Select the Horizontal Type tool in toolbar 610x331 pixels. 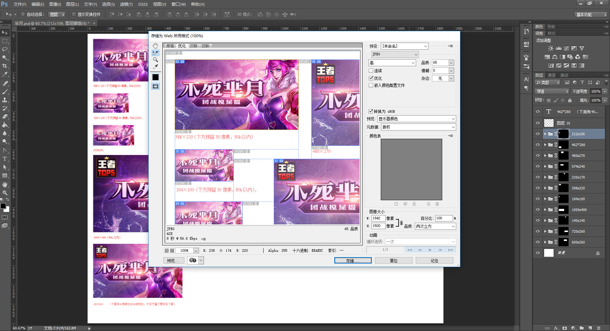(5, 159)
